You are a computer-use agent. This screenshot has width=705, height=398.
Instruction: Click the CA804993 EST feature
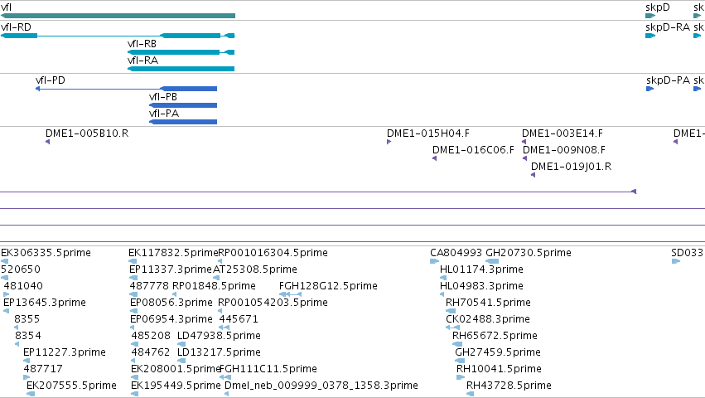(434, 261)
